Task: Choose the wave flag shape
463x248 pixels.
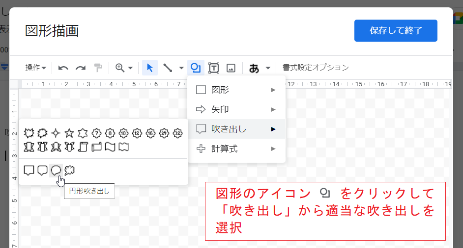Action: click(x=110, y=147)
